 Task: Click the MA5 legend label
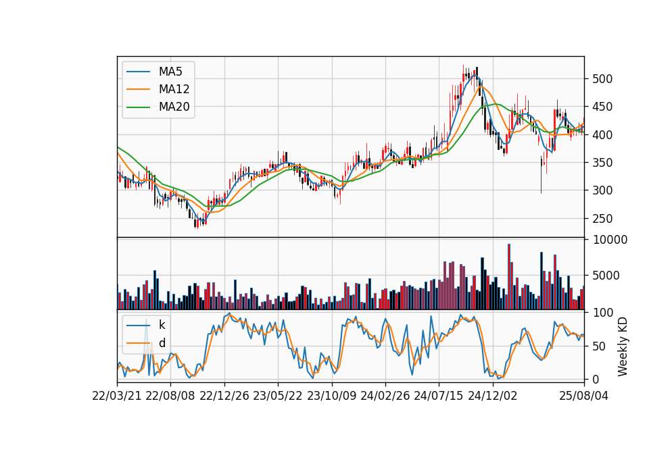coord(170,72)
